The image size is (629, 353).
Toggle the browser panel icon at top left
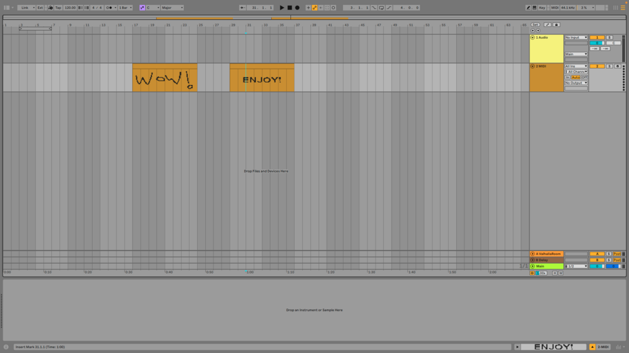(6, 7)
